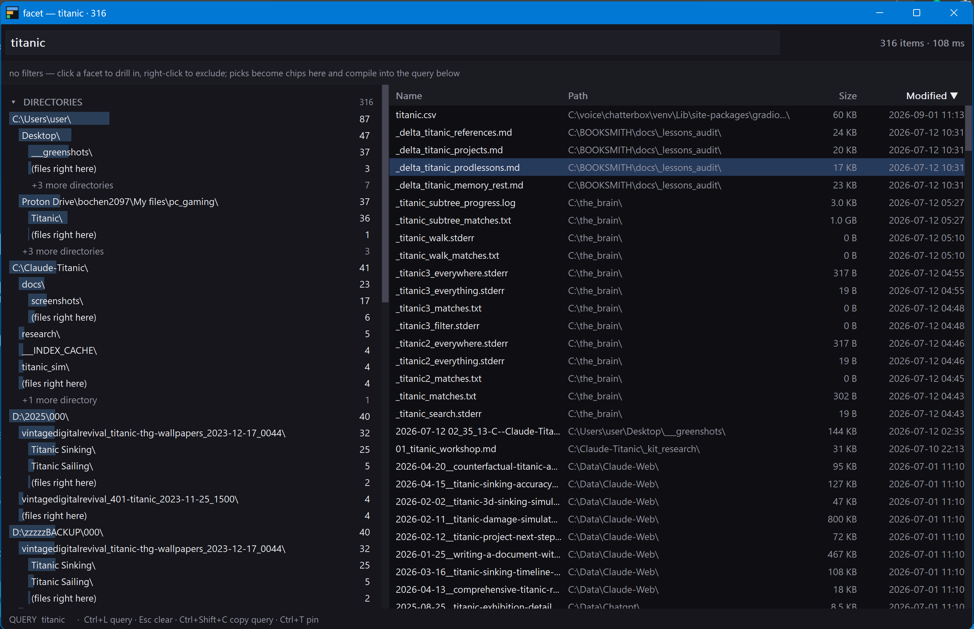Click the facet app icon in title bar
The width and height of the screenshot is (974, 629).
(x=12, y=13)
